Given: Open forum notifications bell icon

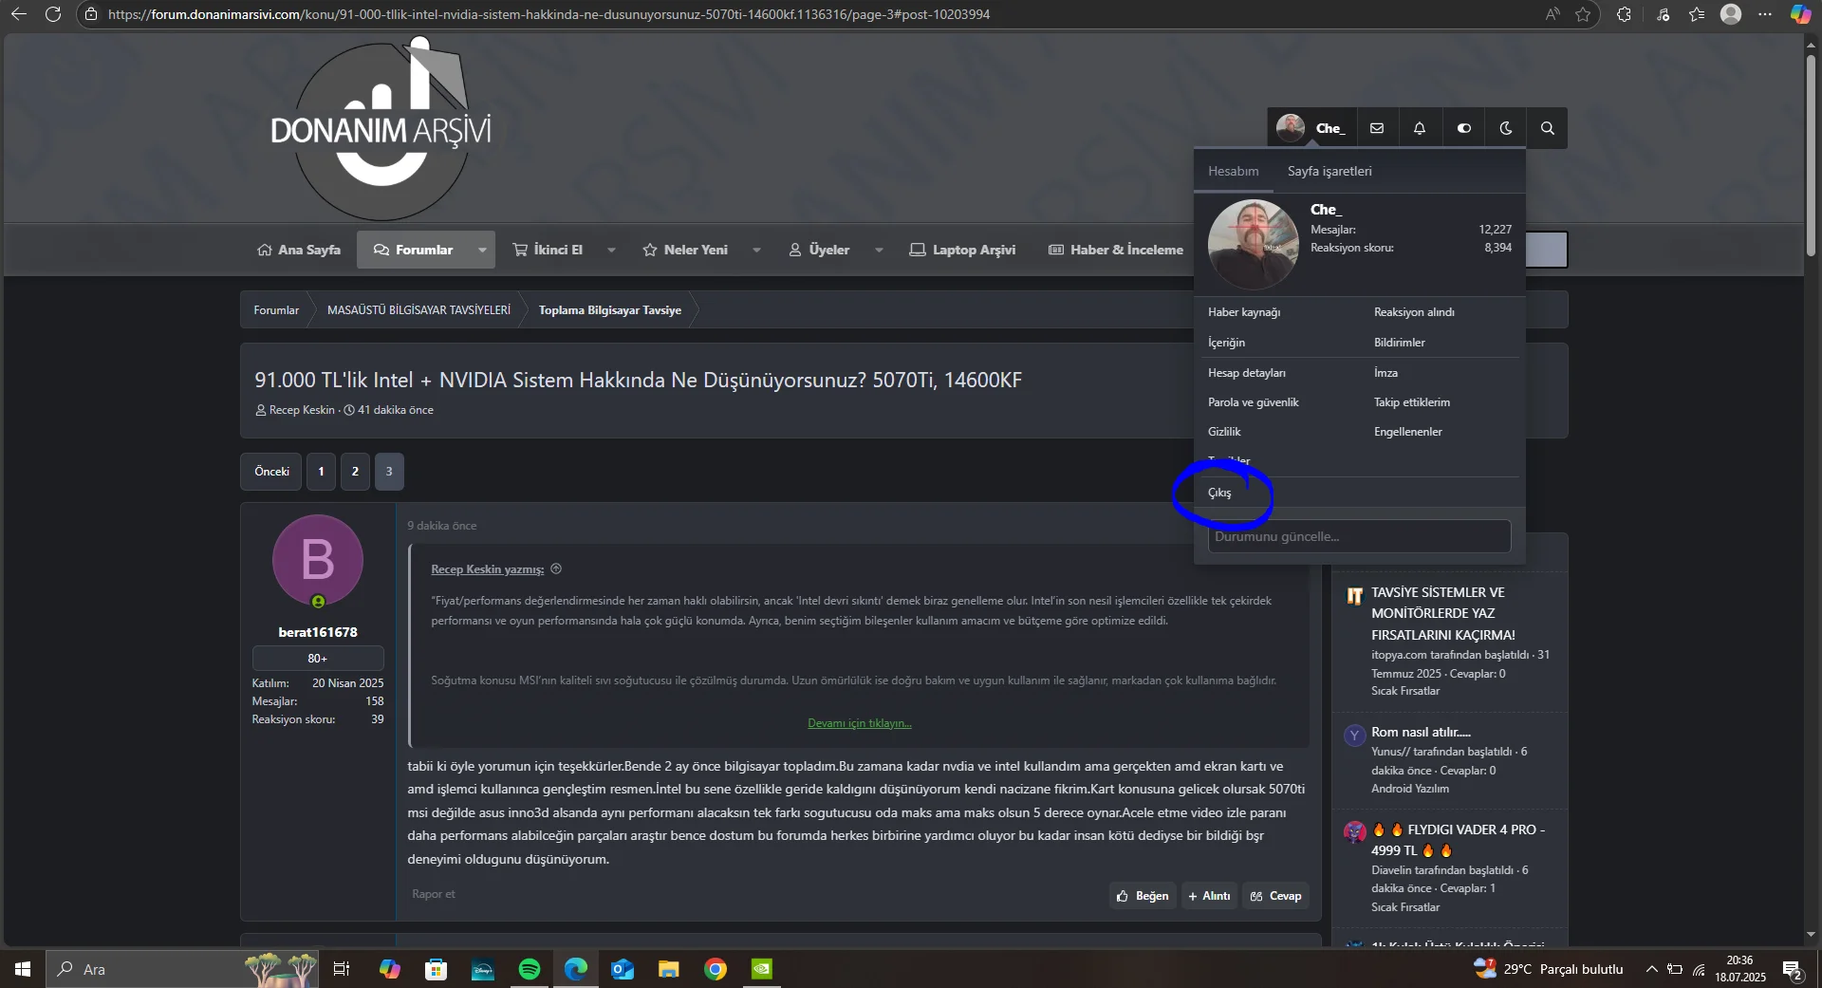Looking at the screenshot, I should pyautogui.click(x=1420, y=128).
